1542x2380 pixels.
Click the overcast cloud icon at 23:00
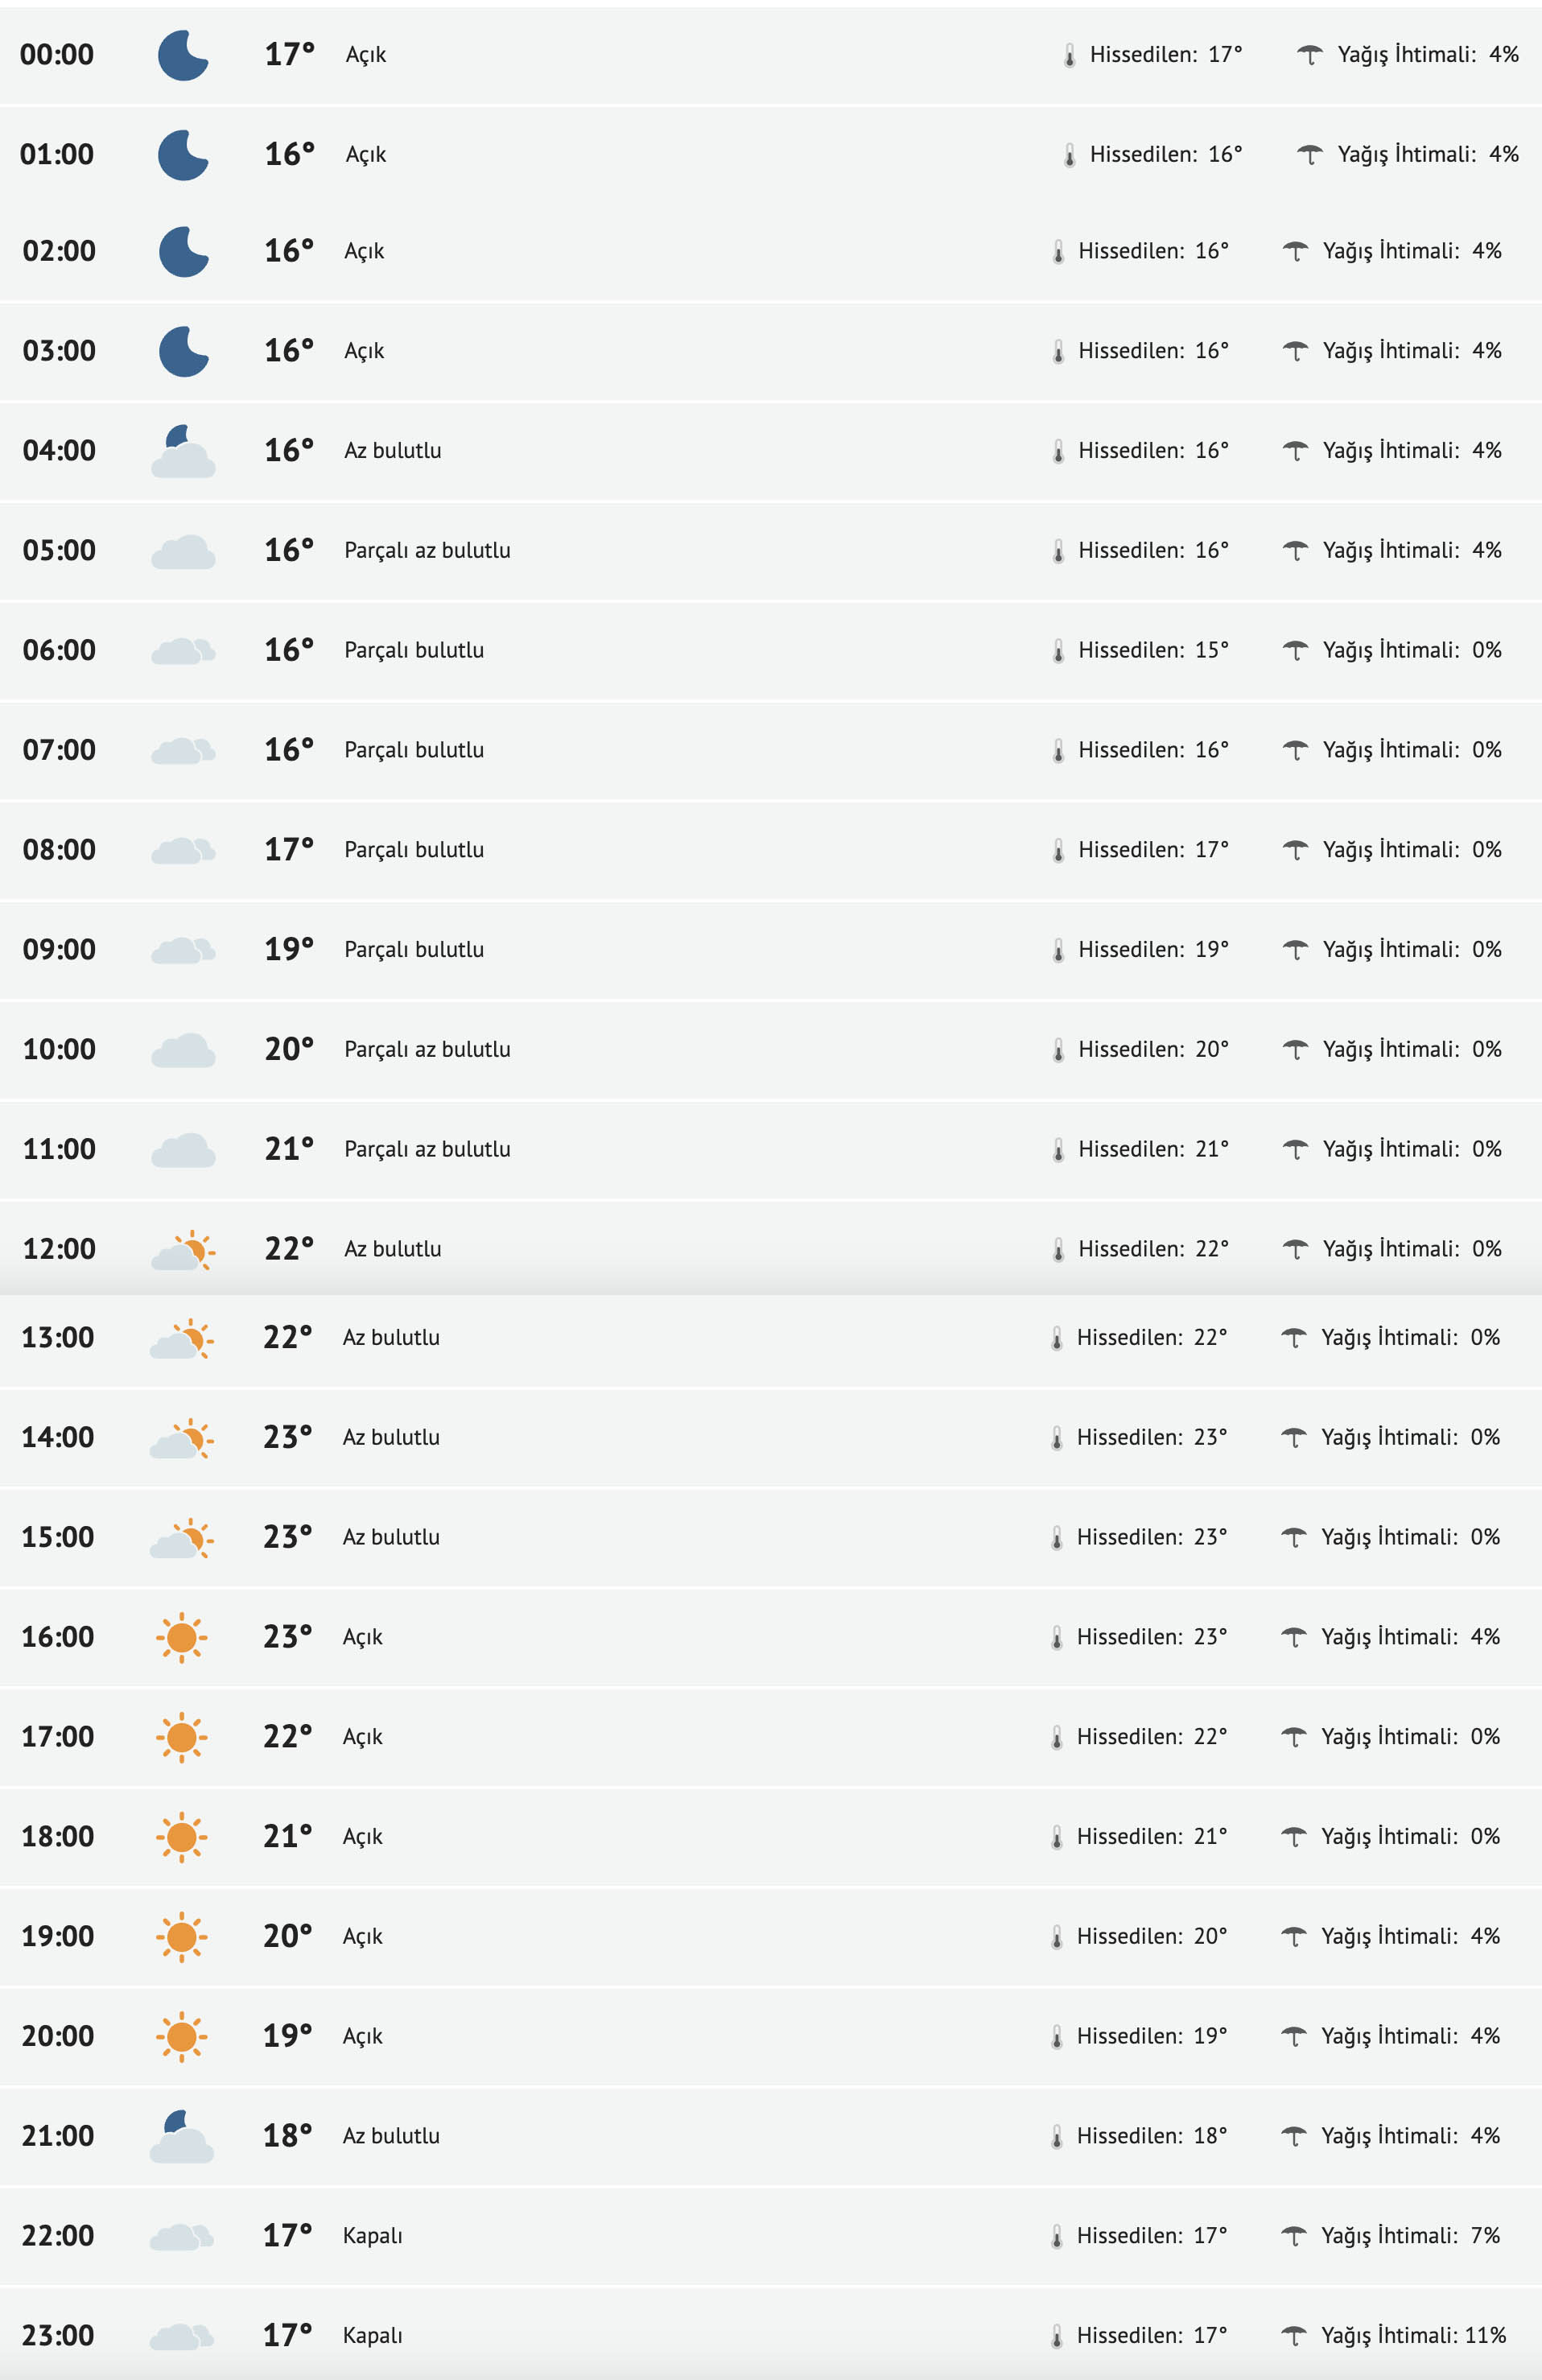[181, 2336]
